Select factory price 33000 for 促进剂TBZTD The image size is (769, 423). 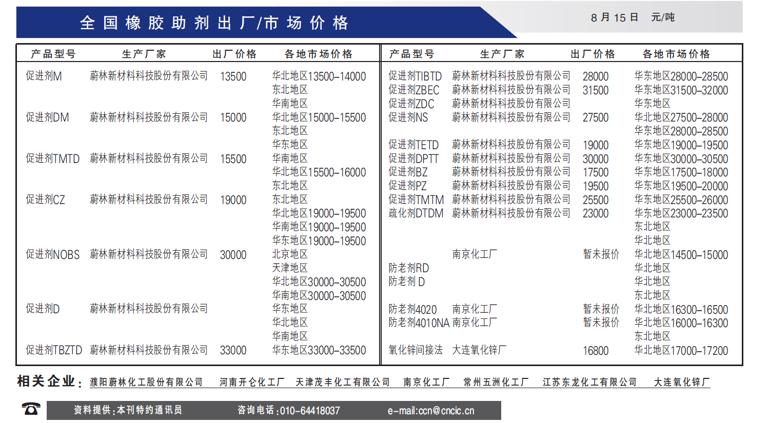tap(233, 350)
